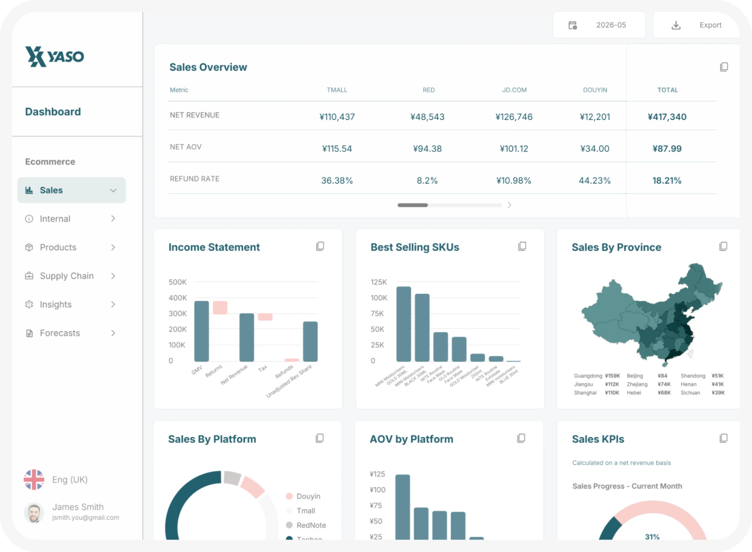Open the Products menu item
This screenshot has height=552, width=752.
click(71, 247)
